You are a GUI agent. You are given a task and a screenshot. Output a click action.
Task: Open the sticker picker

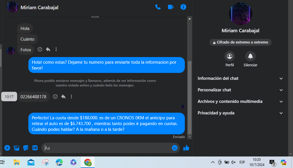click(26, 148)
